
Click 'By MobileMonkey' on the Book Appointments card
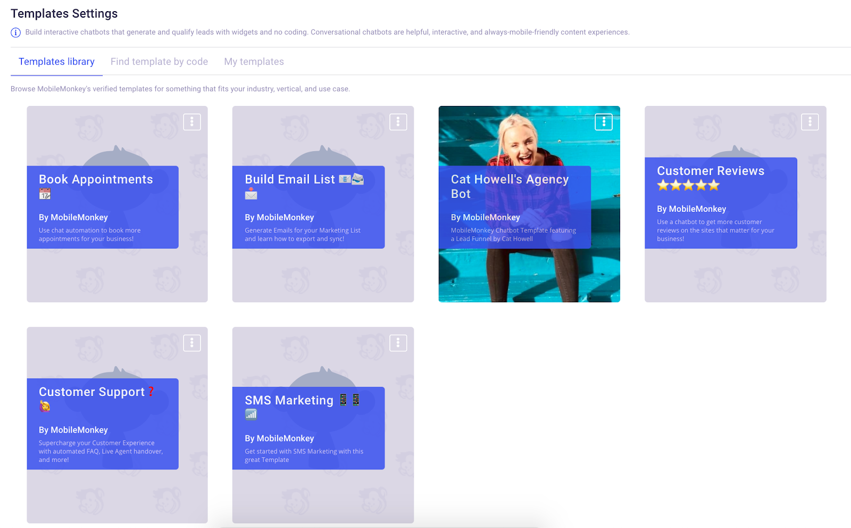point(73,218)
